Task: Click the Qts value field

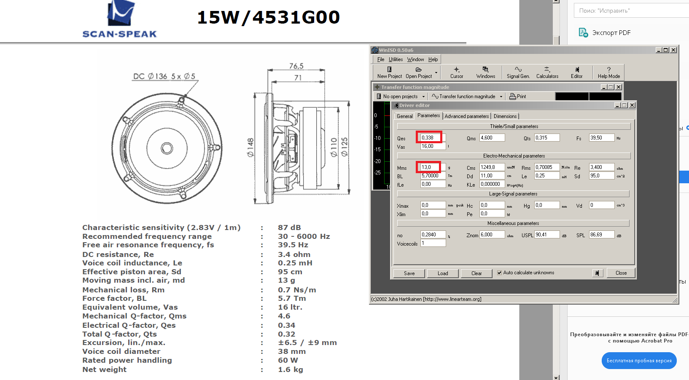Action: (547, 138)
